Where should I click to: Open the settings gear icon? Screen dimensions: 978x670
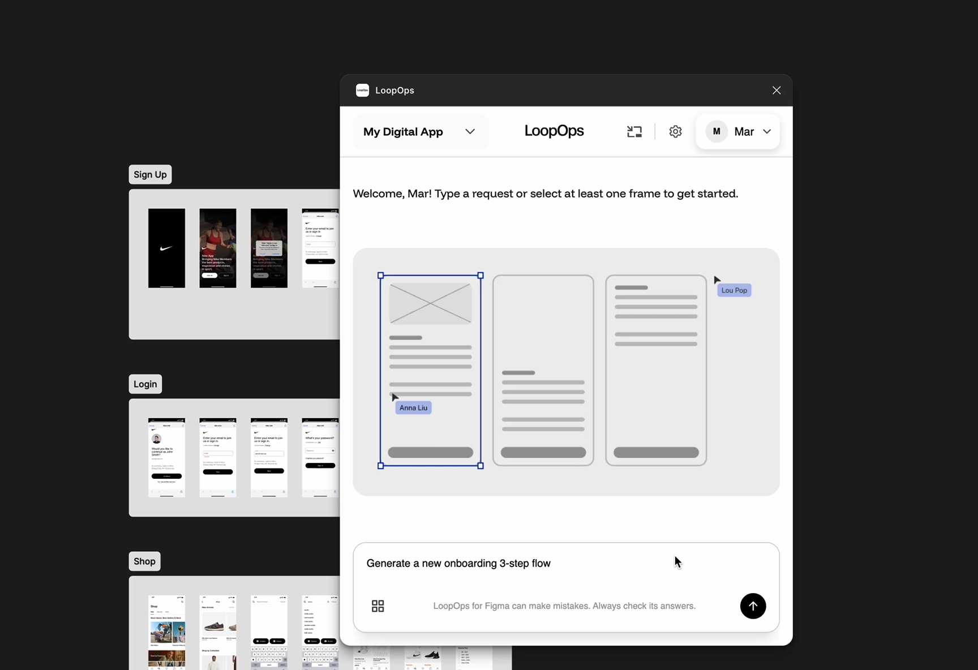675,131
